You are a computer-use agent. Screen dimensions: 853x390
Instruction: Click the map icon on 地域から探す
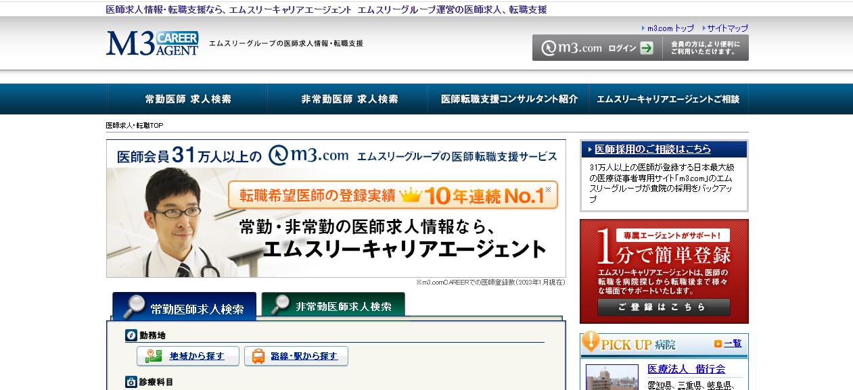(154, 356)
